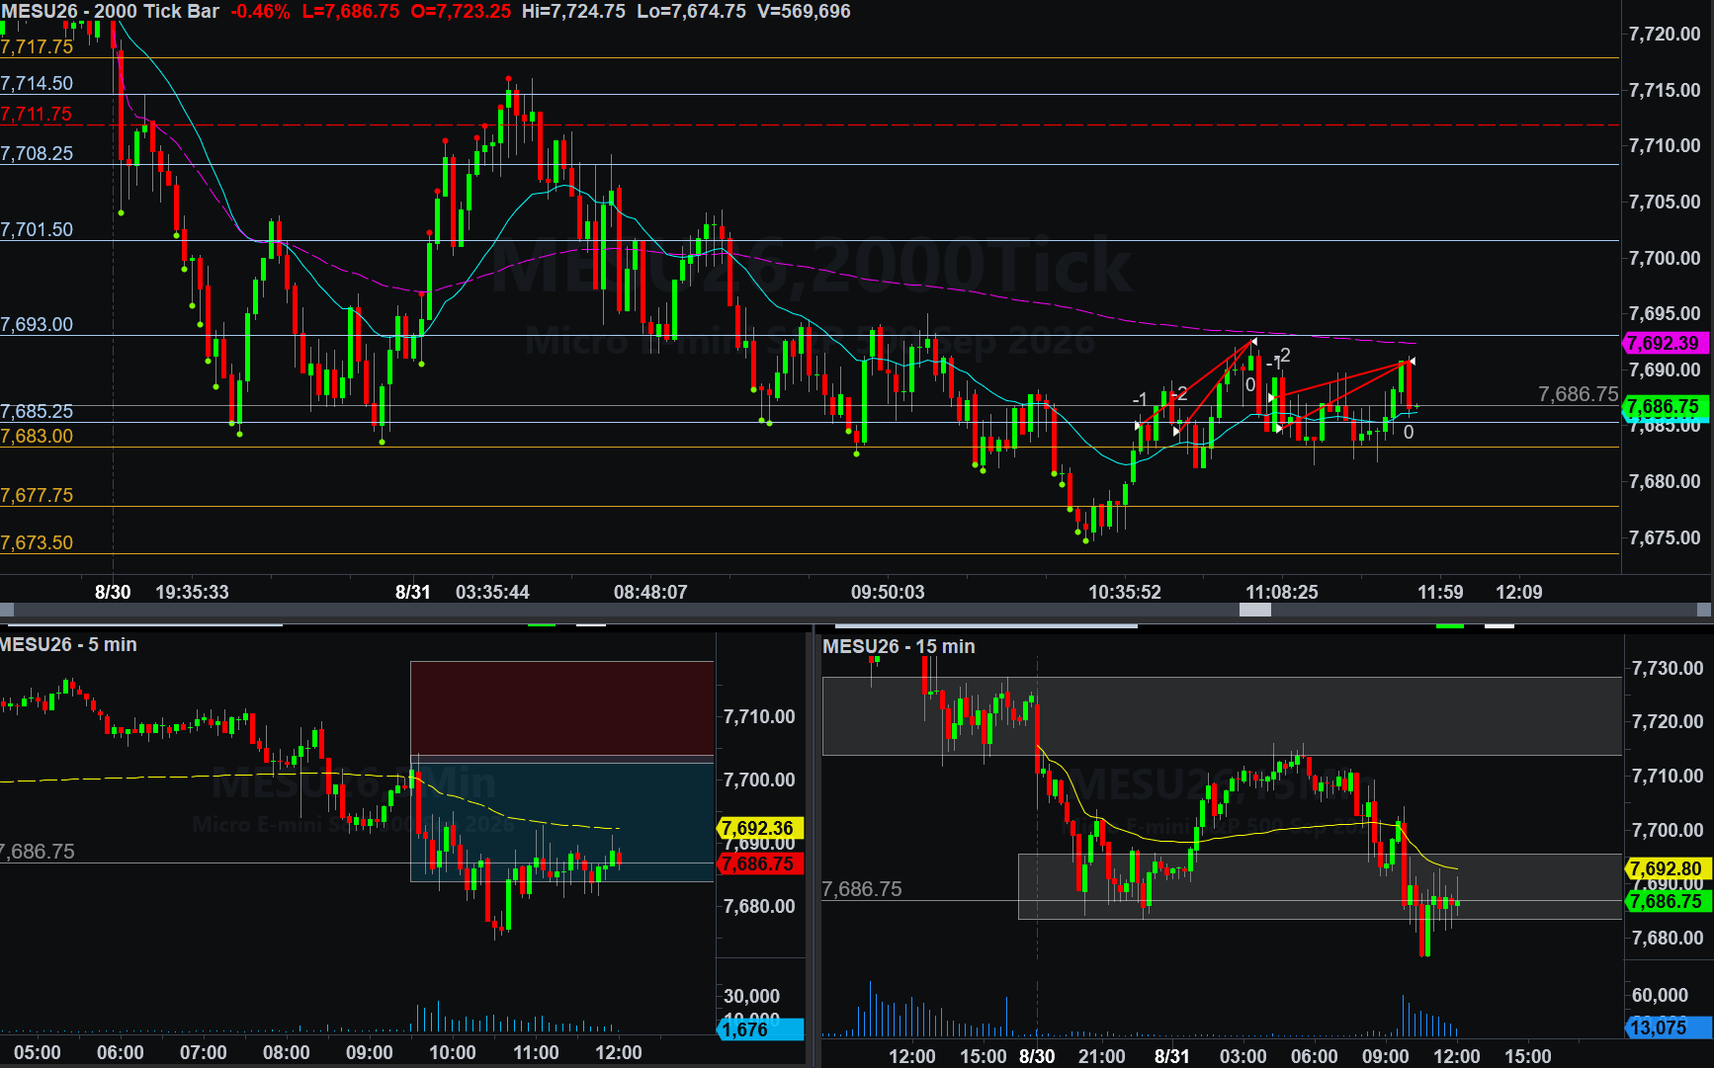Screen dimensions: 1714x1068
Task: Click the MESU26 - 5 min chart title
Action: [69, 644]
